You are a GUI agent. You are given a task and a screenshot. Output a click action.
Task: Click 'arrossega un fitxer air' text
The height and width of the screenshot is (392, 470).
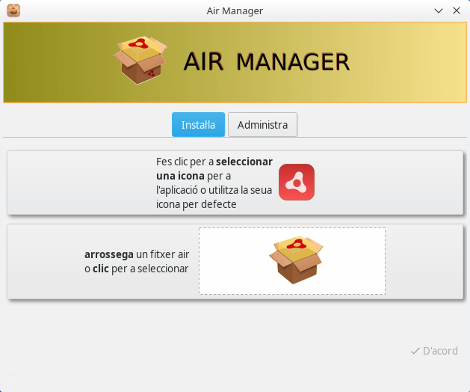[x=137, y=254]
